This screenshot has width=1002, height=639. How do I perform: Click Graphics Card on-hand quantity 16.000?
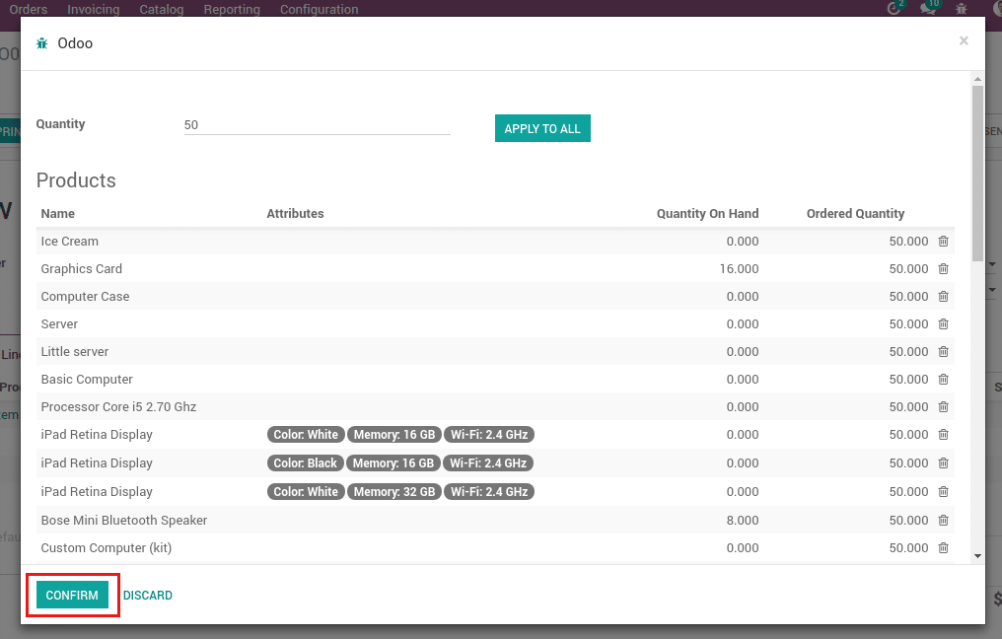point(739,269)
